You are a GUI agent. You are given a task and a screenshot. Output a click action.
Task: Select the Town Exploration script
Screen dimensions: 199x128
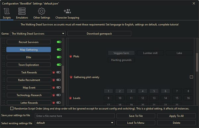coord(29,65)
